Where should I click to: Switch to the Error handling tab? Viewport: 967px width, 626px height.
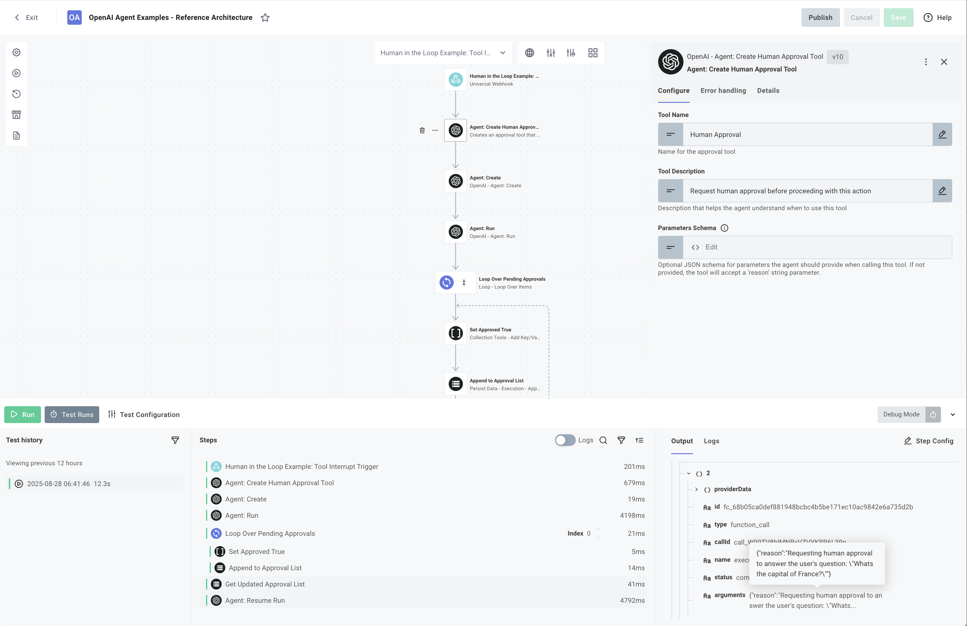coord(723,90)
